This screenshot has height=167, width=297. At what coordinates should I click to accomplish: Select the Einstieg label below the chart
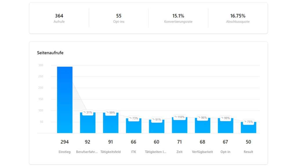65,152
